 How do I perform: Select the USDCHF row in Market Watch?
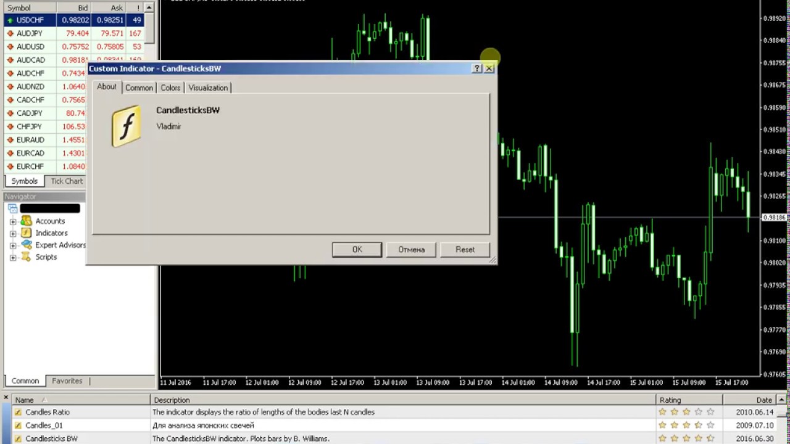tap(74, 20)
